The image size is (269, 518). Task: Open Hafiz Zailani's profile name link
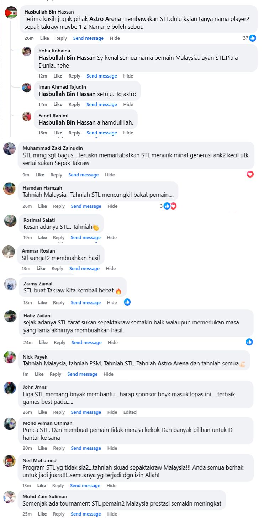pyautogui.click(x=37, y=316)
